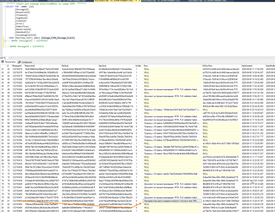
Task: Click the FileGuid cell for MessageId 122743275
Action: click(x=79, y=72)
